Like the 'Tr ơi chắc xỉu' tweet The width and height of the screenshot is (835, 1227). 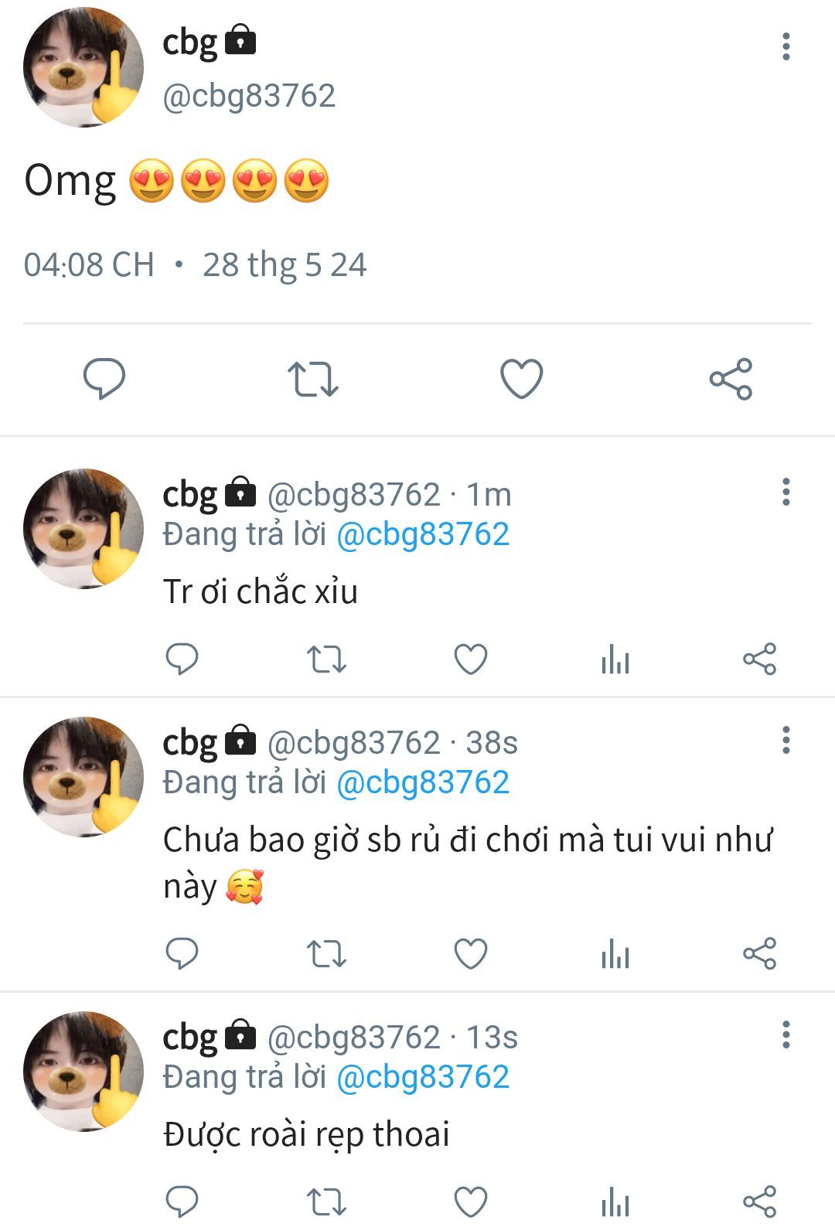(471, 660)
